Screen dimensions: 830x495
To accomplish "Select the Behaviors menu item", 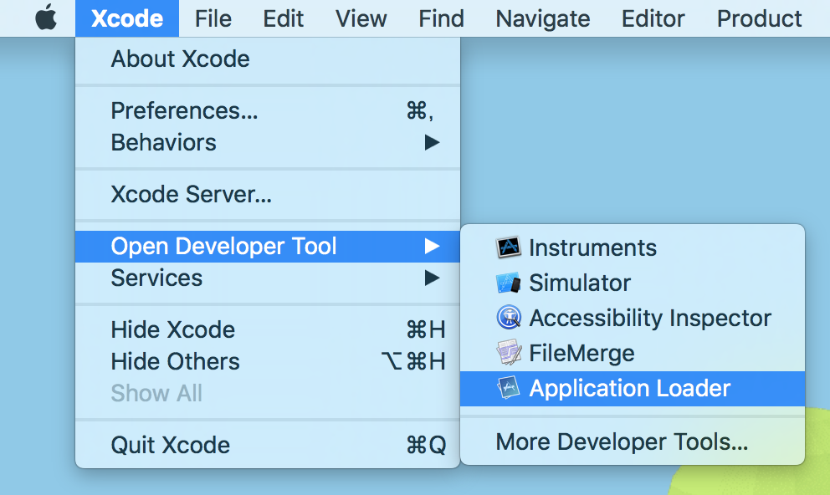I will 268,142.
